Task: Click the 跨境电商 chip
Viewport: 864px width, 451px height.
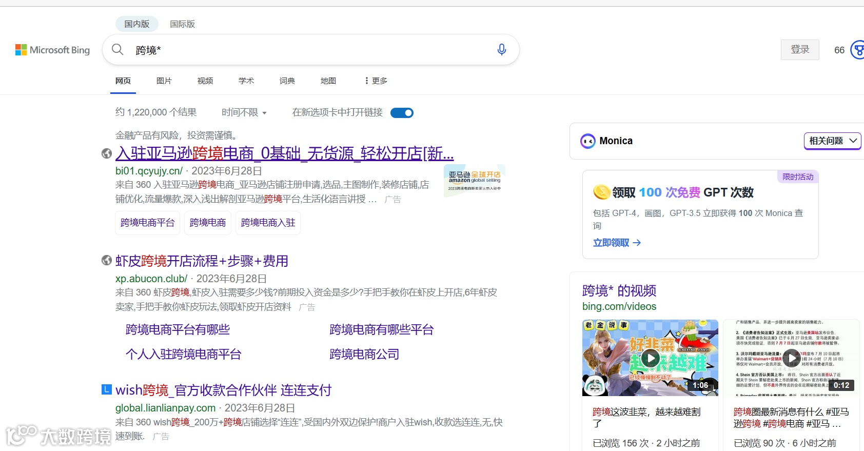Action: 208,223
